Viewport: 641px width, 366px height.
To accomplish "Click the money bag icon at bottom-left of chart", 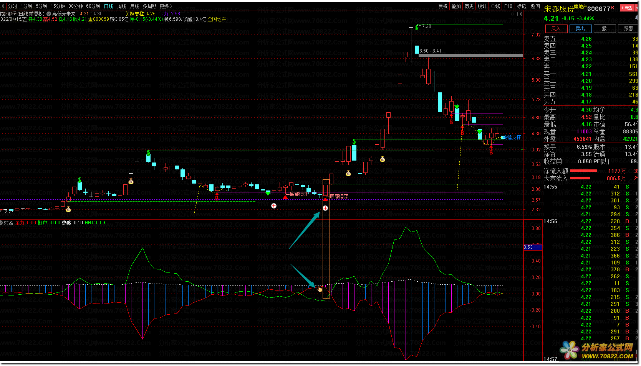I will [68, 209].
